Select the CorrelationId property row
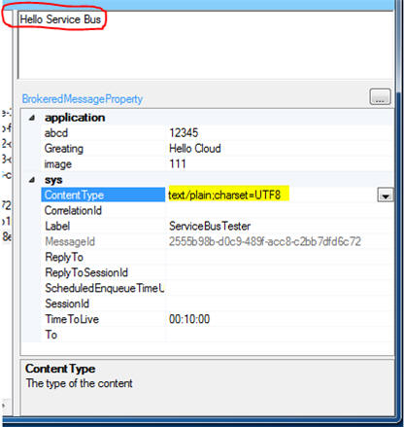This screenshot has height=427, width=404. tap(218, 210)
